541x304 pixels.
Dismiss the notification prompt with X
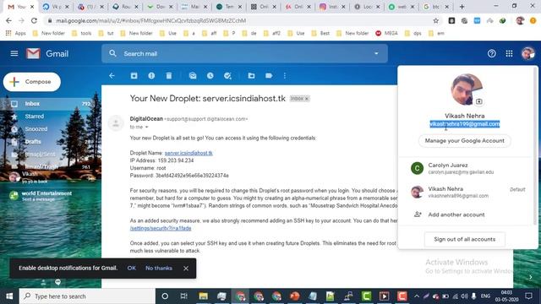[x=186, y=269]
